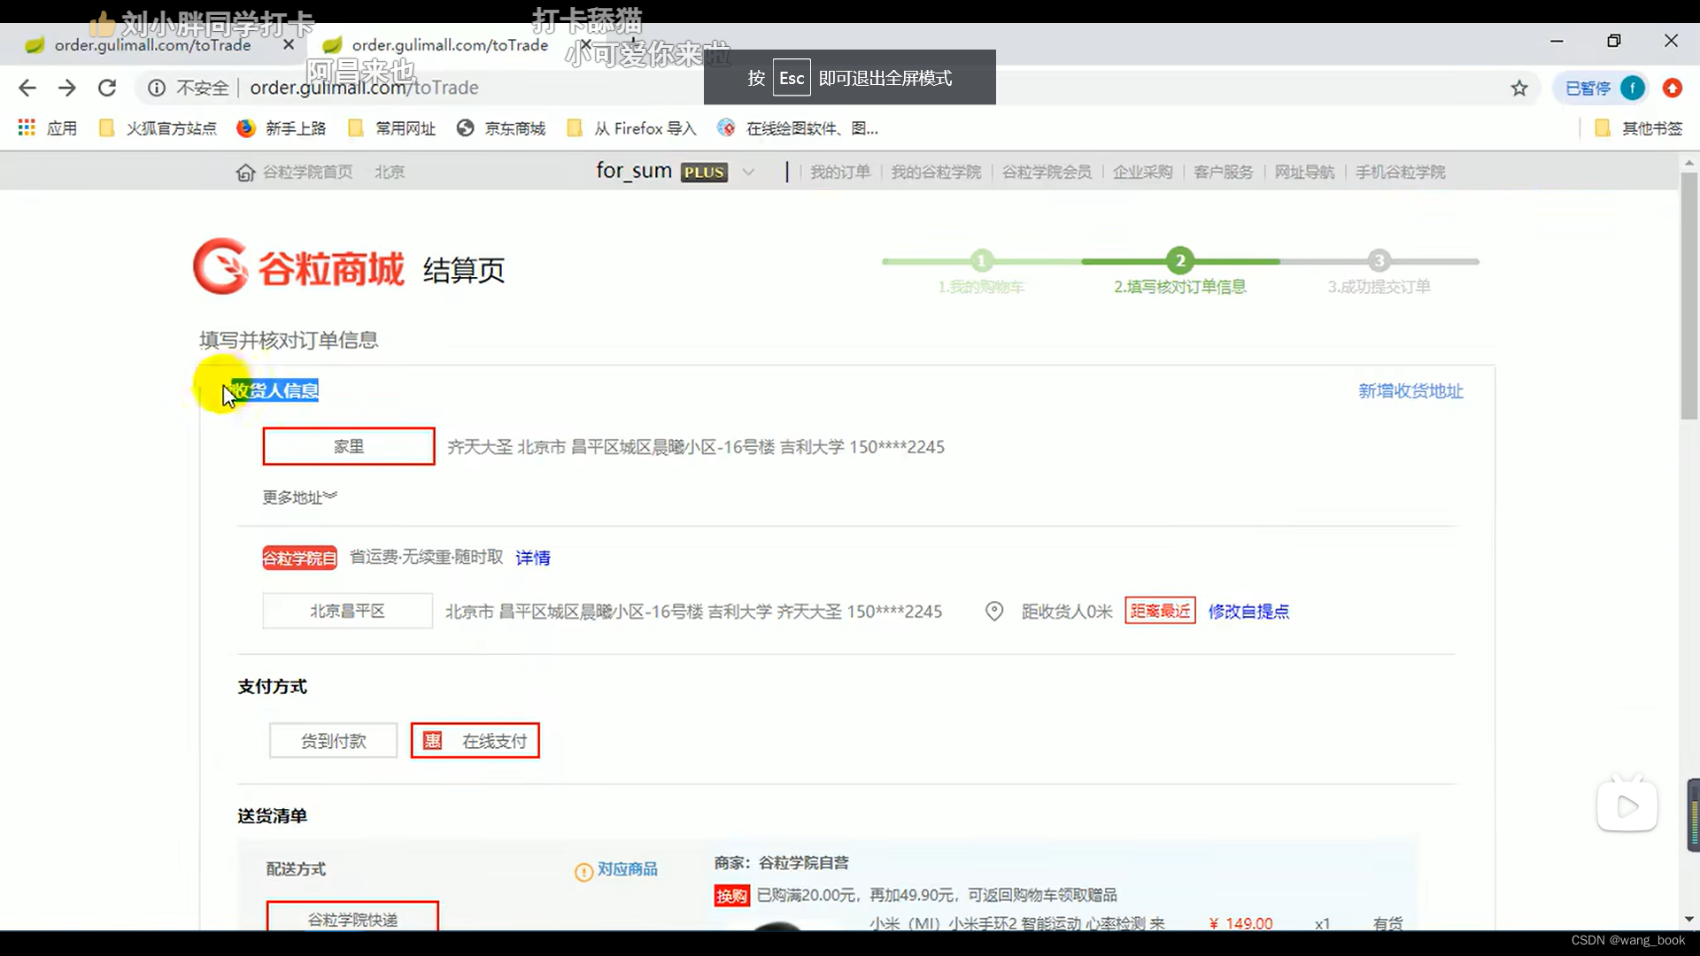Click the info icon beside 对应商品
Image resolution: width=1700 pixels, height=956 pixels.
(583, 872)
